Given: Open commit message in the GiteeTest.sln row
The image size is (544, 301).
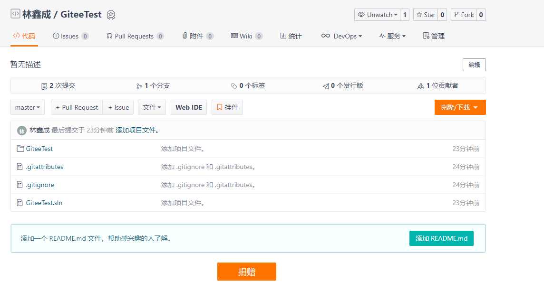Looking at the screenshot, I should pos(183,203).
